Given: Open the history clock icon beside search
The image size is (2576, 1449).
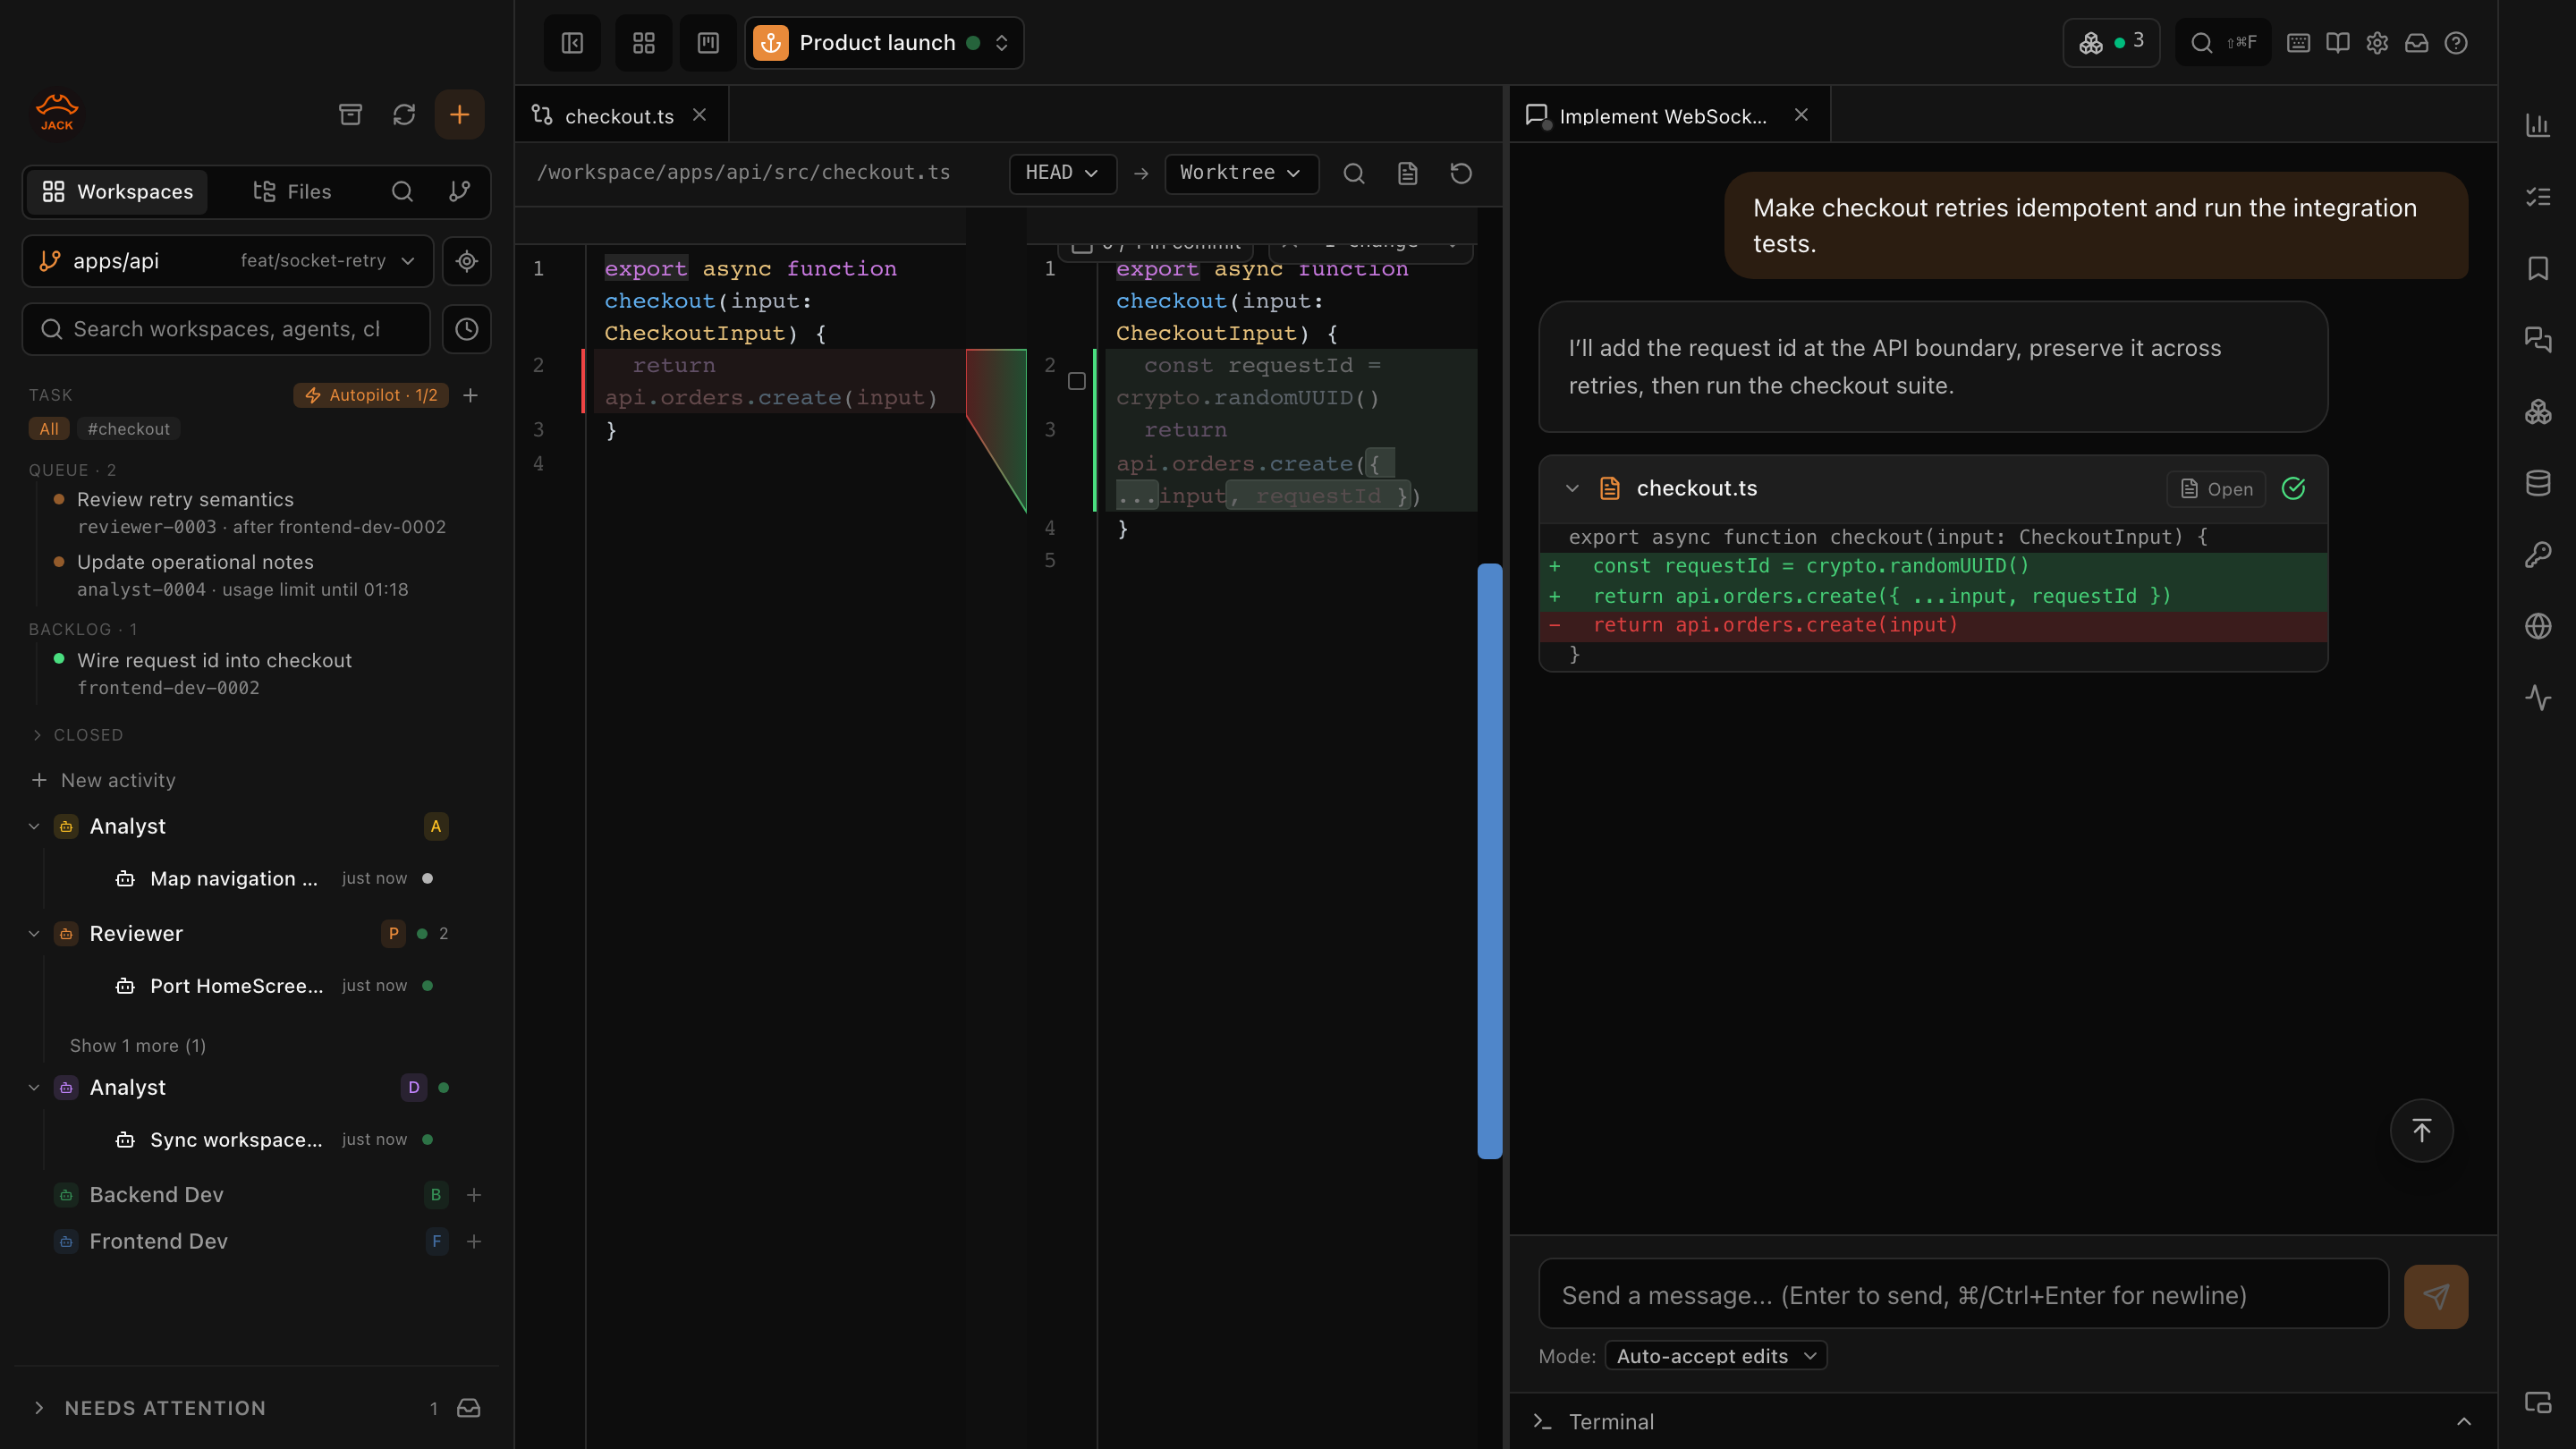Looking at the screenshot, I should click(x=466, y=329).
